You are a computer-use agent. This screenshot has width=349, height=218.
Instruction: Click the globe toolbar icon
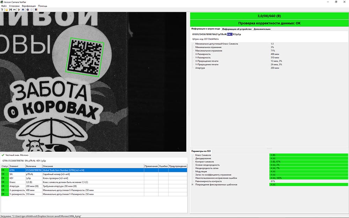(x=28, y=10)
